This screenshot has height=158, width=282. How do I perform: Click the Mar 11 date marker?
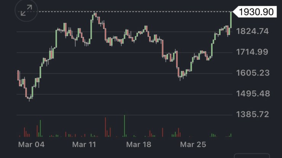[85, 145]
